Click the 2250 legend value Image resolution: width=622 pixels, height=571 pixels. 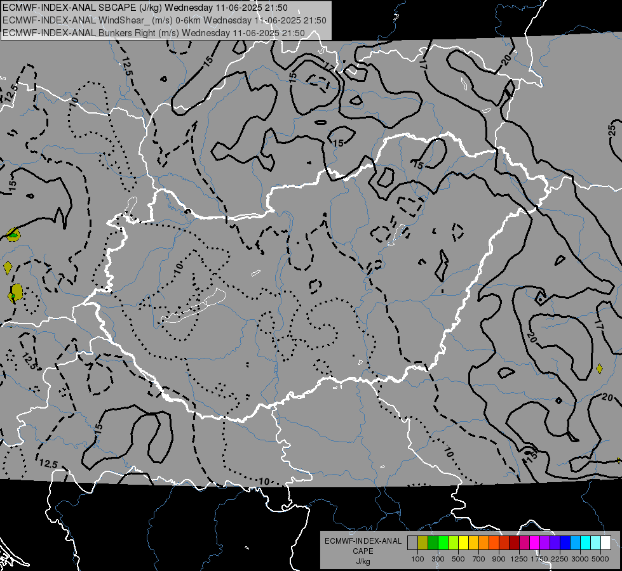pyautogui.click(x=560, y=559)
